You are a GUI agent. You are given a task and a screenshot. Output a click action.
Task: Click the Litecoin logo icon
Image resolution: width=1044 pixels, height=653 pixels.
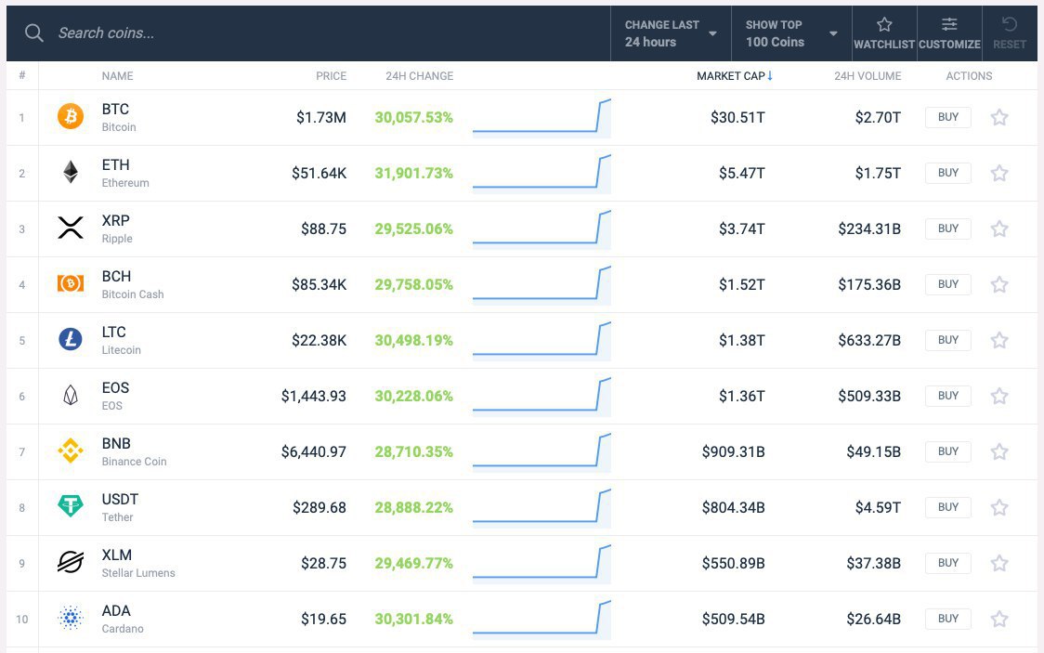[x=71, y=339]
